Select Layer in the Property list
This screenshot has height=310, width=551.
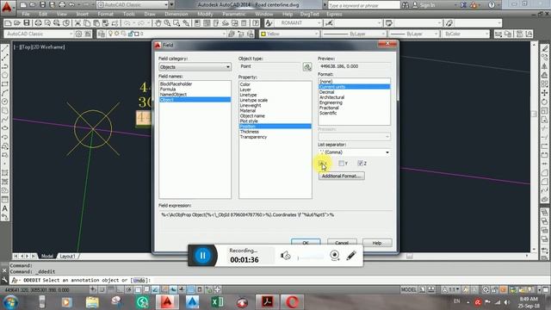coord(245,90)
